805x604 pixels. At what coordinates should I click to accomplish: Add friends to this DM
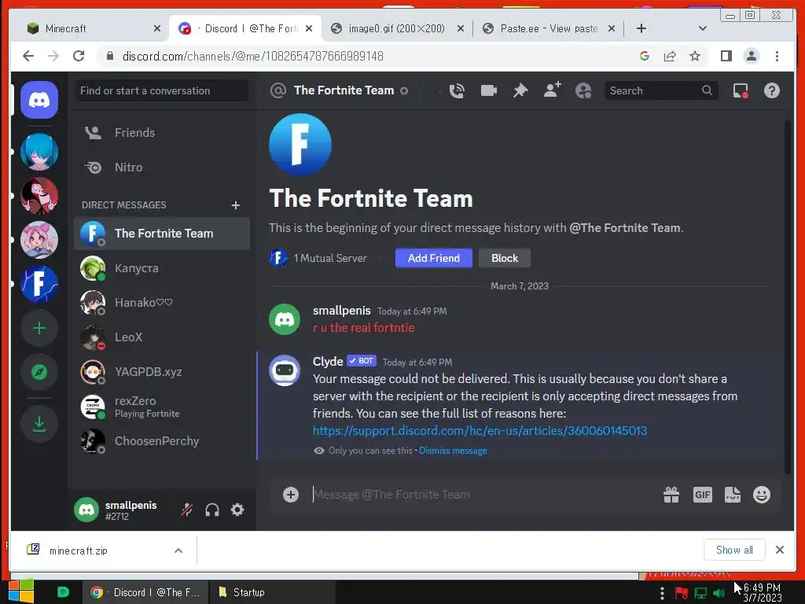pyautogui.click(x=552, y=90)
